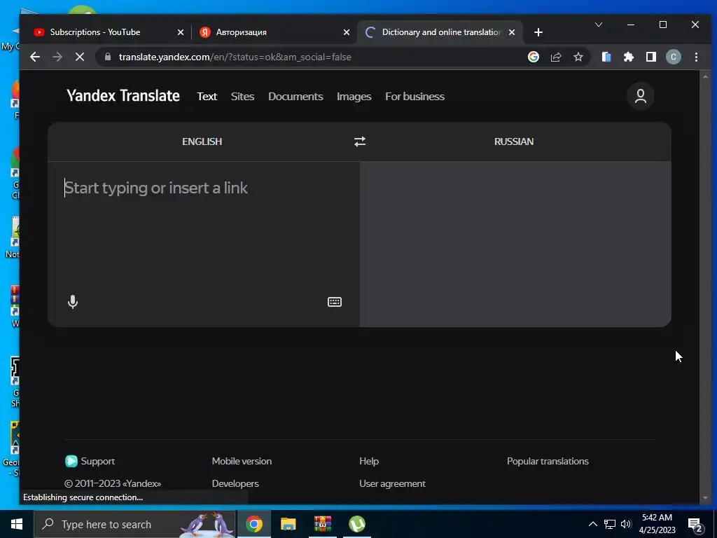Image resolution: width=717 pixels, height=538 pixels.
Task: Click the scrollbar down arrow
Action: click(x=705, y=497)
